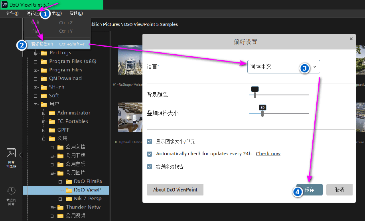Image resolution: width=365 pixels, height=221 pixels.
Task: Click the Program Files (x86) folder icon
Action: (x=44, y=62)
